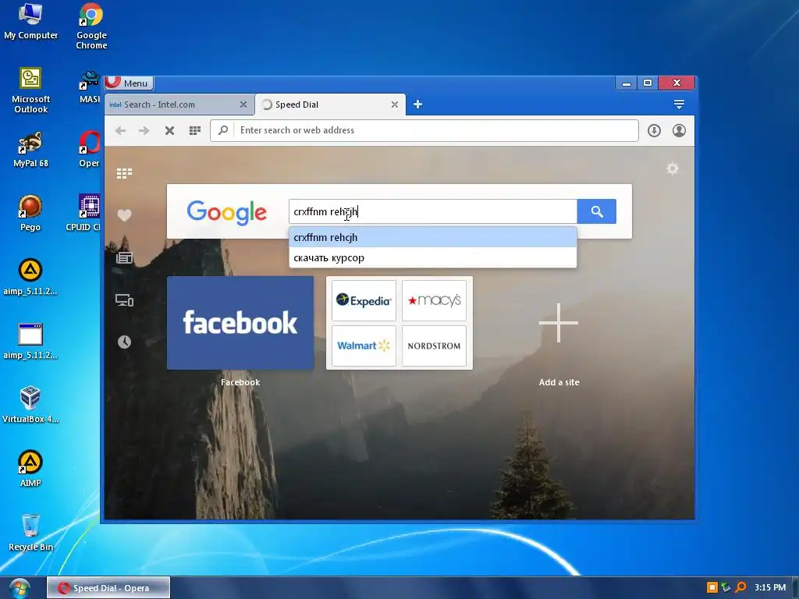Select the AIMP desktop shortcut
This screenshot has width=799, height=599.
(30, 468)
